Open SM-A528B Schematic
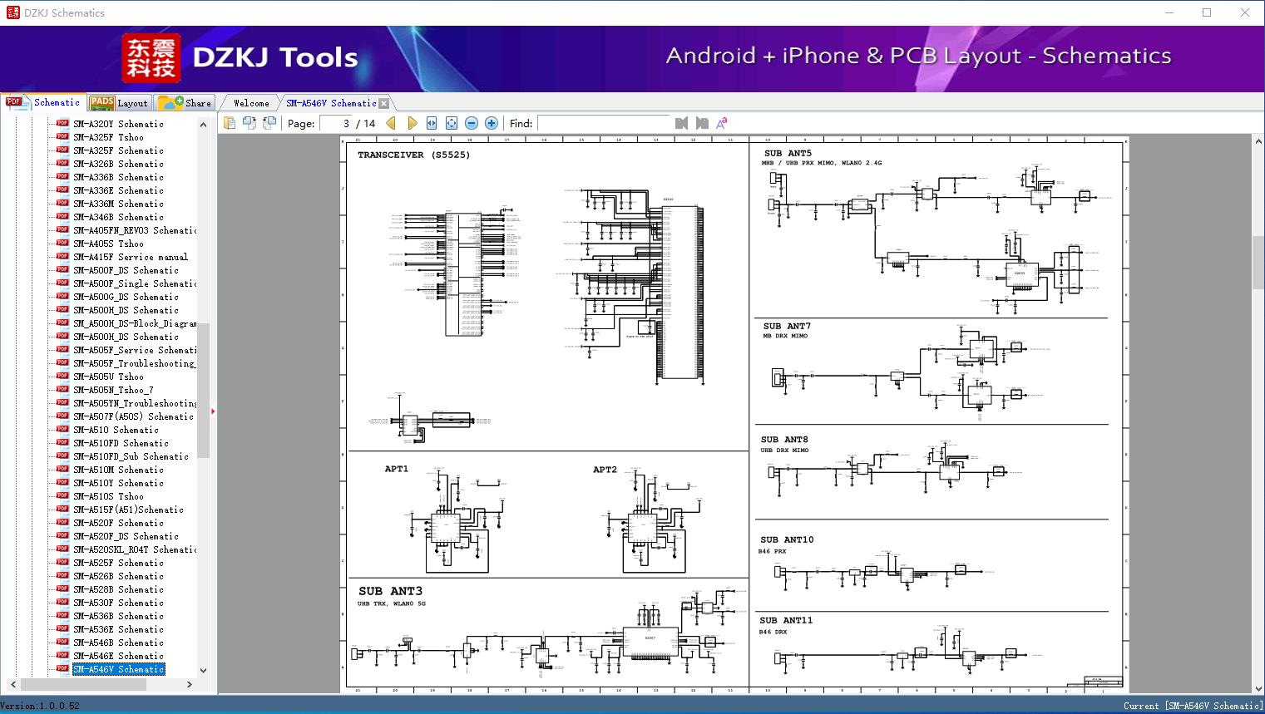 (x=118, y=589)
